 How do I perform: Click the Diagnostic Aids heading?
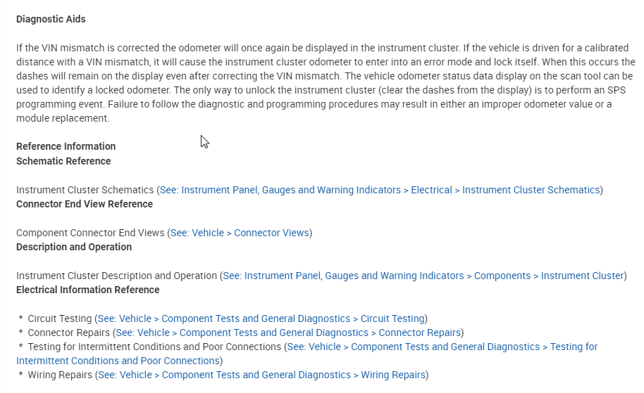click(51, 19)
